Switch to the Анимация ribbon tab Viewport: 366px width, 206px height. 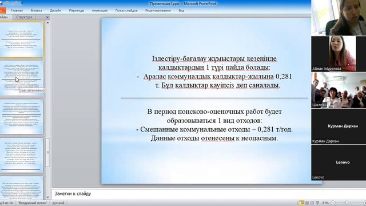coord(100,10)
